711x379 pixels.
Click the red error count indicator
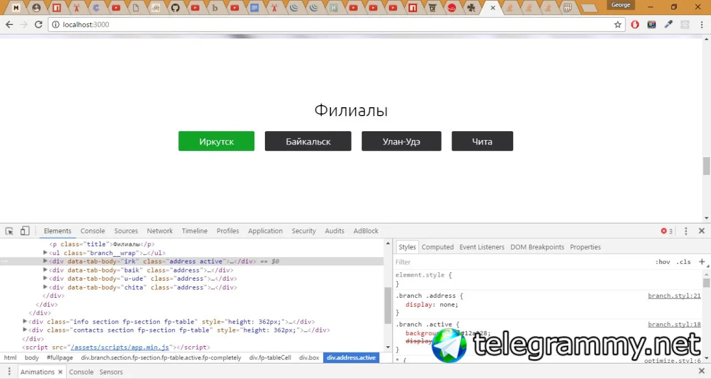pos(667,231)
